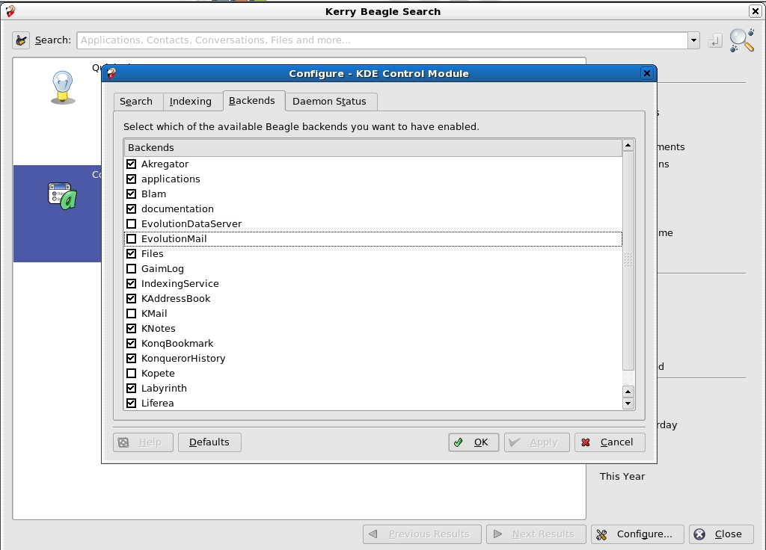Uncheck the KNotes backend
The height and width of the screenshot is (550, 766).
pos(131,329)
